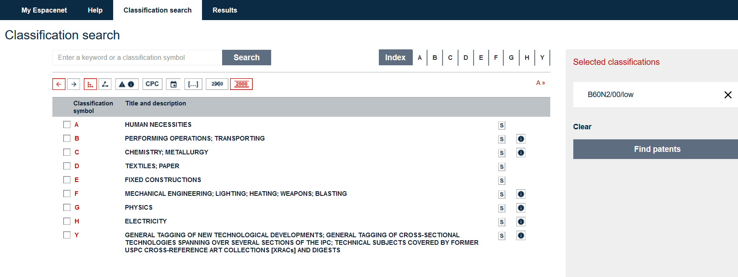Check the box for section A

[x=67, y=124]
